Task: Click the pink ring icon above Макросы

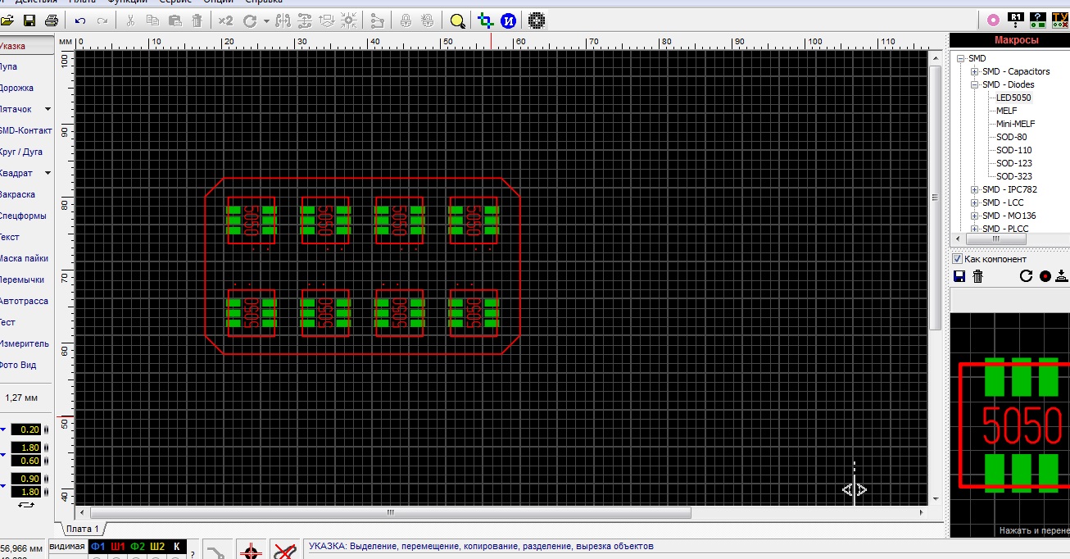Action: pos(993,20)
